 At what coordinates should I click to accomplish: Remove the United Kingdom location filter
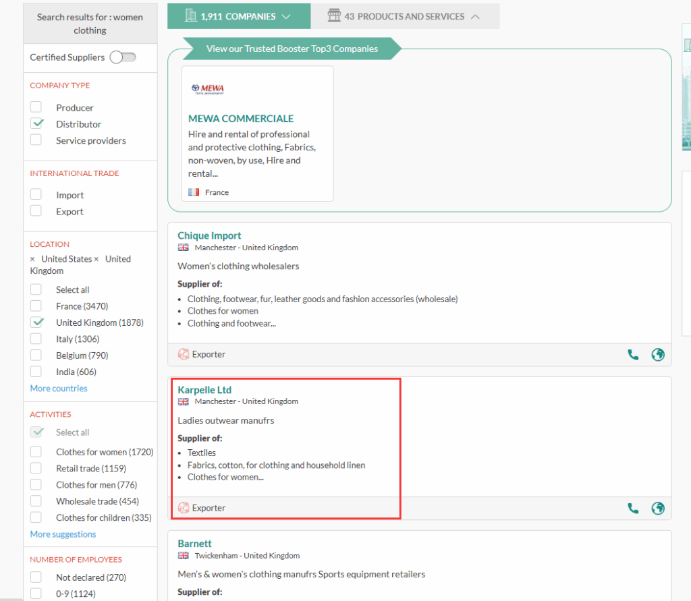[96, 259]
